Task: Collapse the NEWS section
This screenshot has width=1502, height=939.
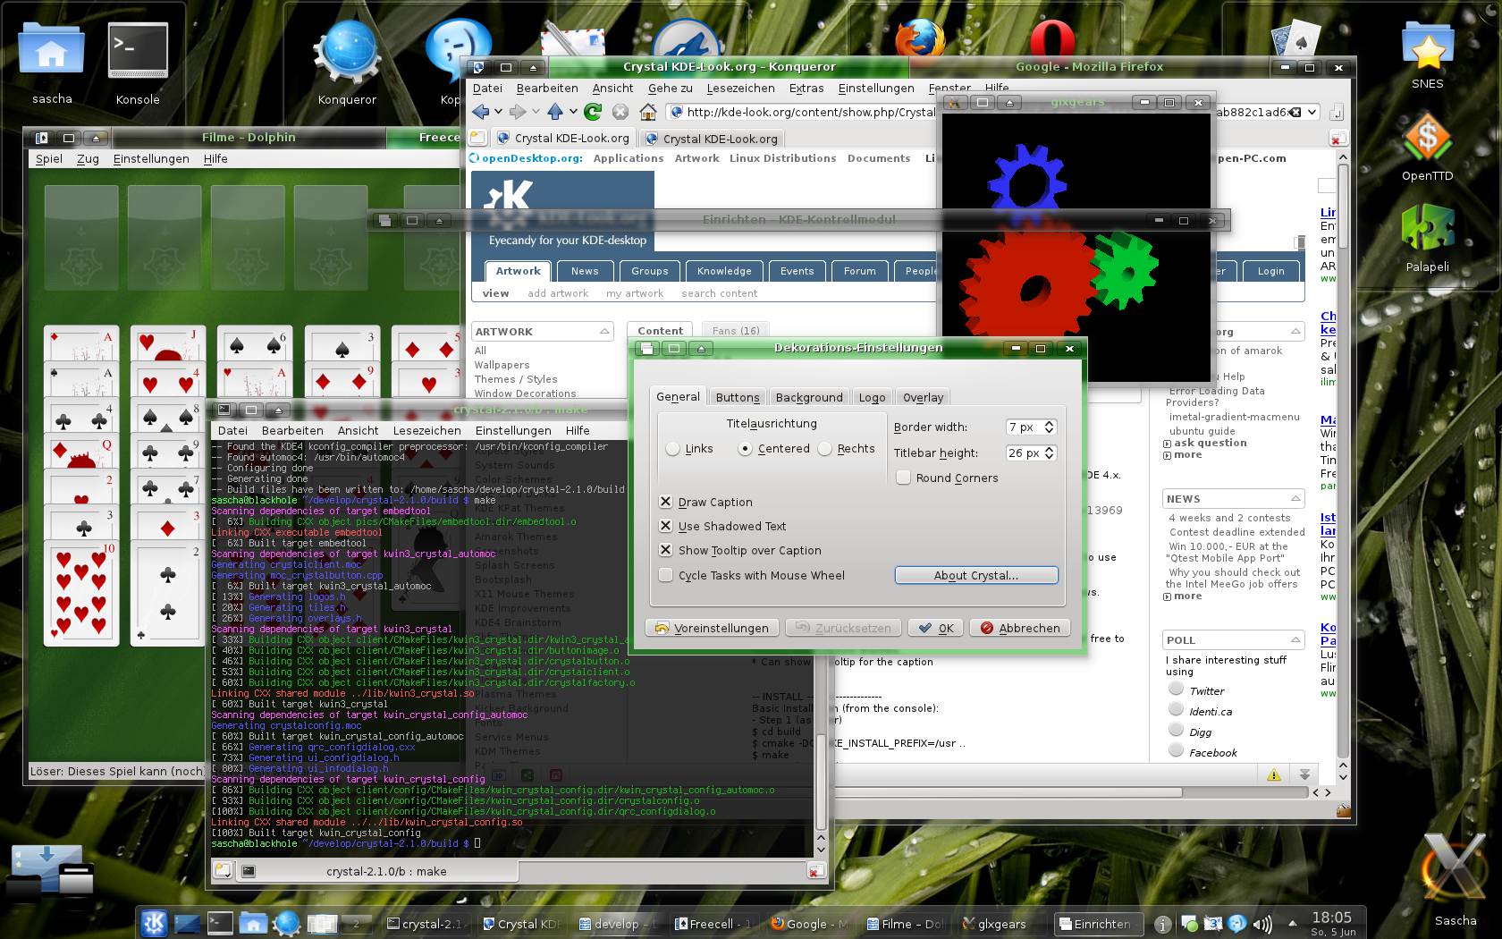Action: (x=1295, y=498)
